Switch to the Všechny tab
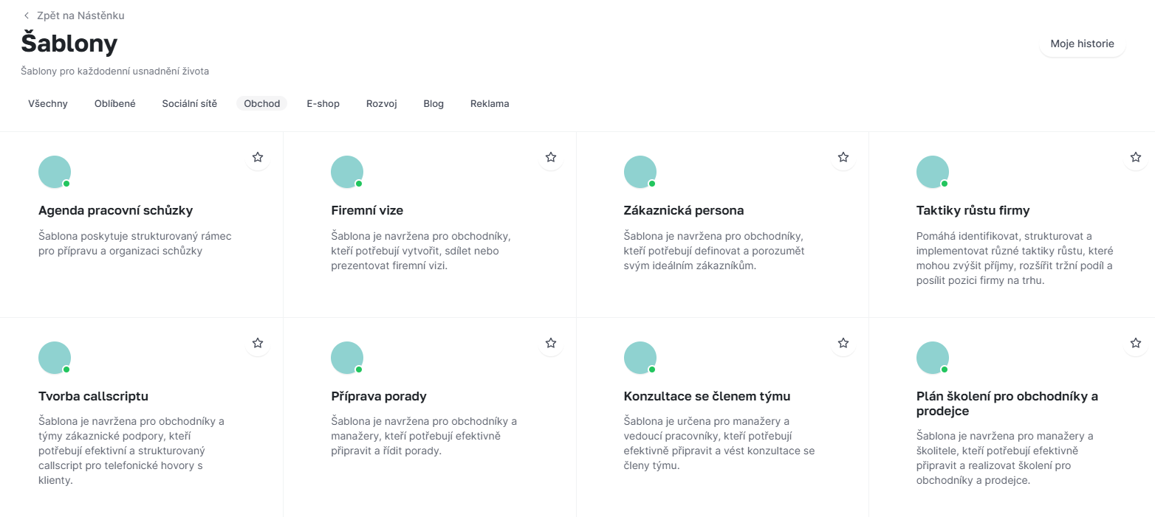The image size is (1155, 517). [x=48, y=104]
